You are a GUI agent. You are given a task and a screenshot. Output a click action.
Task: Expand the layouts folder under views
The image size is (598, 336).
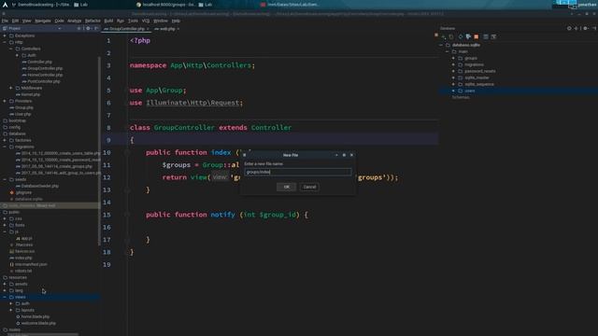click(11, 310)
